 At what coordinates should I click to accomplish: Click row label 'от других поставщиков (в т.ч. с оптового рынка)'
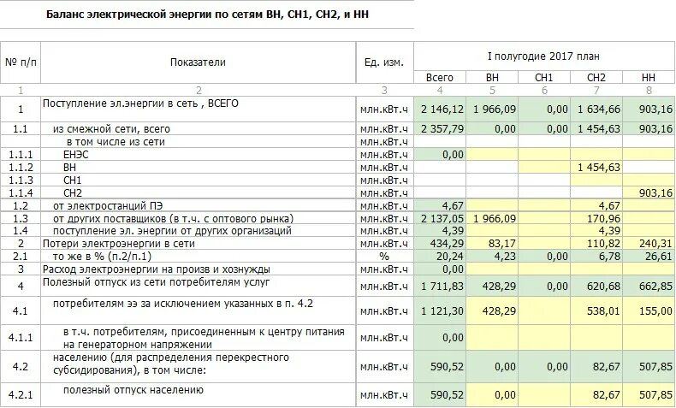coord(174,218)
